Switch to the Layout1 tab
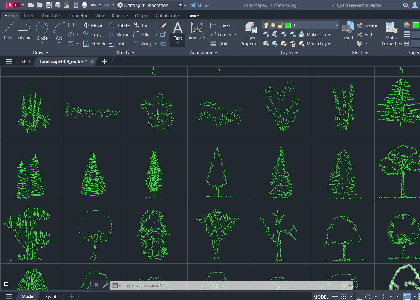The height and width of the screenshot is (300, 420). (x=51, y=296)
